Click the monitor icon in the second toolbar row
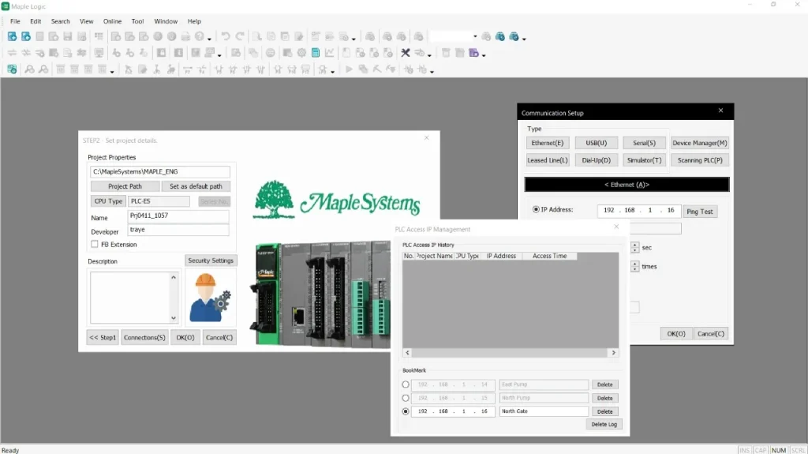 tap(99, 53)
